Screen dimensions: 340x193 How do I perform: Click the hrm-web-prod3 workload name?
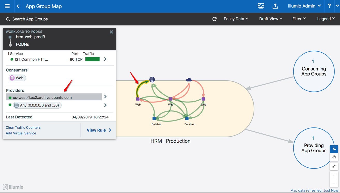(x=31, y=37)
